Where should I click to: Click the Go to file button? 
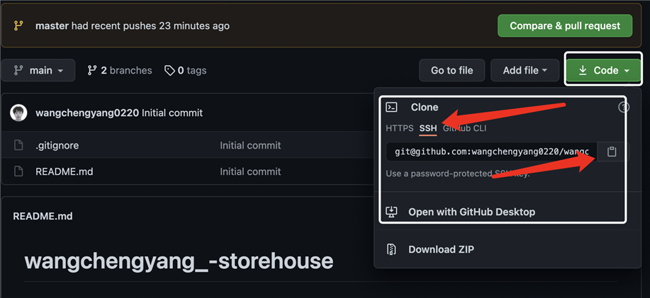tap(452, 70)
